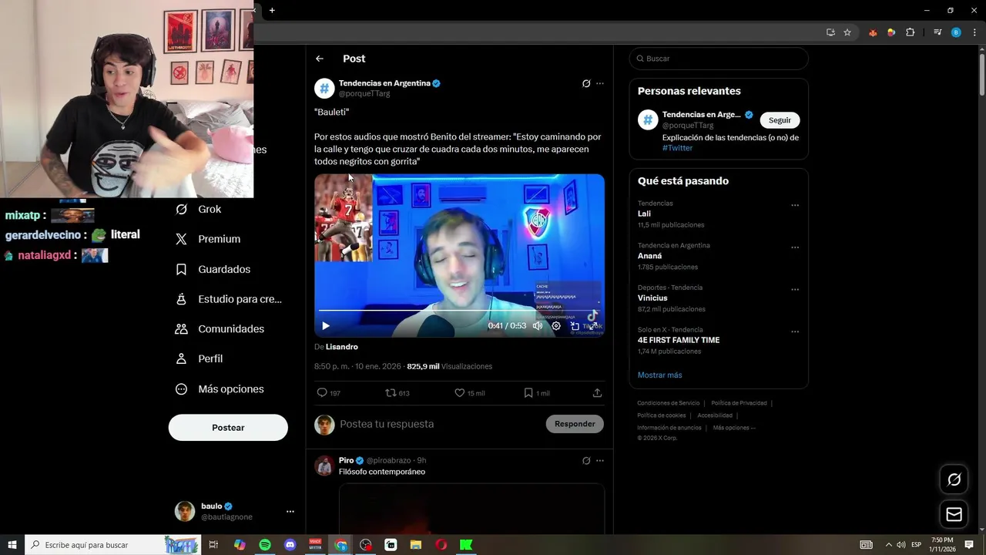Open Task View on taskbar
Image resolution: width=986 pixels, height=555 pixels.
click(214, 545)
